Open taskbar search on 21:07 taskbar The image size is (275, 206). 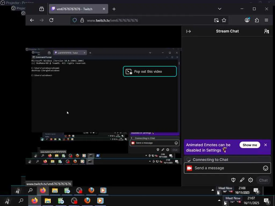(x=21, y=201)
